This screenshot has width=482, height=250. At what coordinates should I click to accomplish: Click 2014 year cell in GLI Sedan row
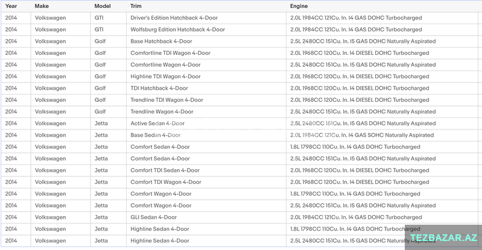coord(11,217)
